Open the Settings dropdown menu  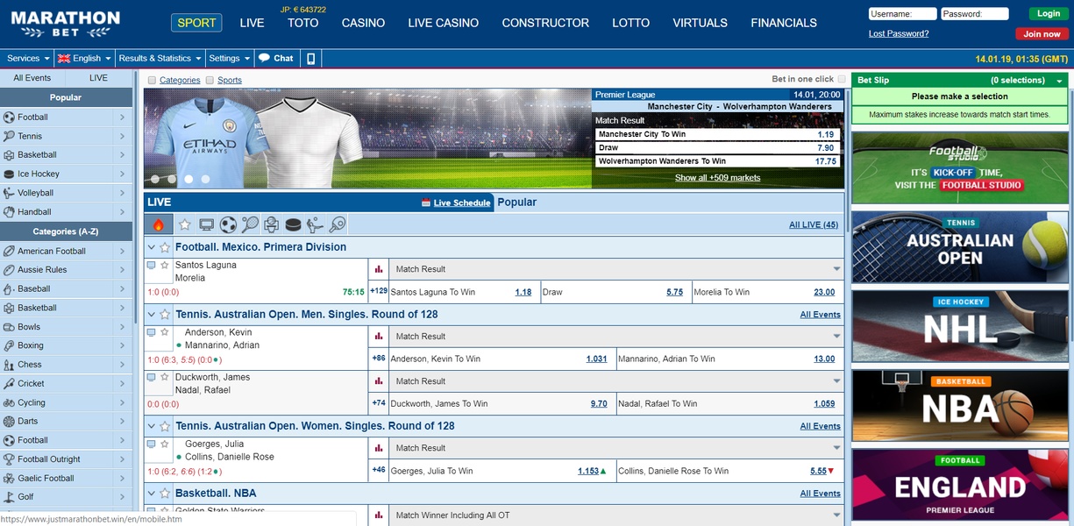coord(229,58)
